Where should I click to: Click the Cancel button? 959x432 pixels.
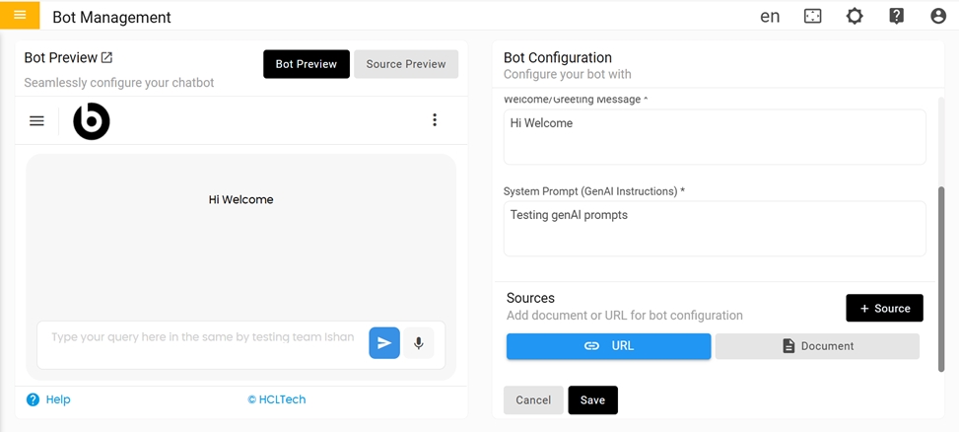coord(533,400)
